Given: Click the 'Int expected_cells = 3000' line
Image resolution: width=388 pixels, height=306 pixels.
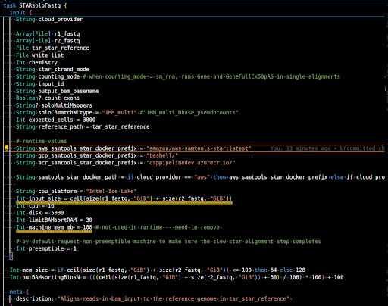Looking at the screenshot, I should [x=55, y=120].
